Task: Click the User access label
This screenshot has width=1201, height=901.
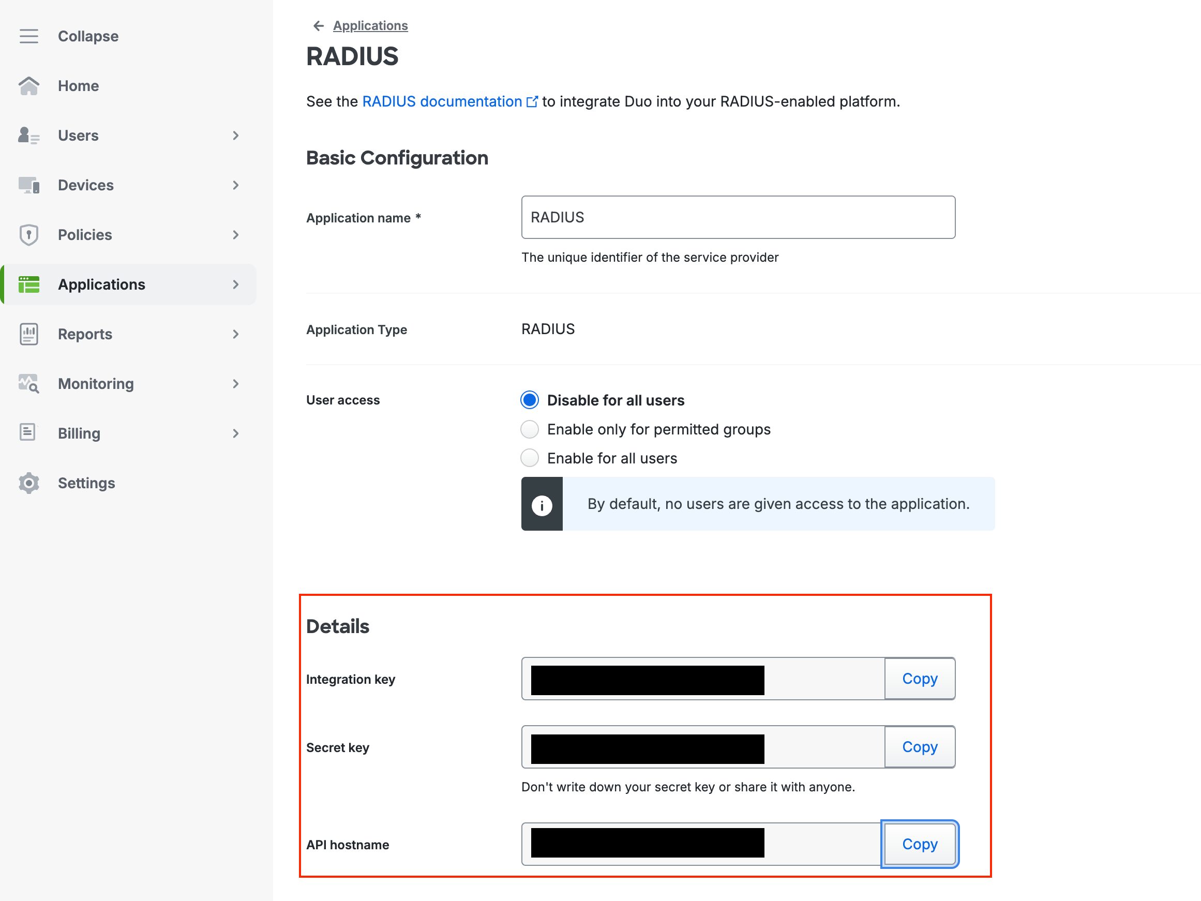Action: tap(342, 400)
